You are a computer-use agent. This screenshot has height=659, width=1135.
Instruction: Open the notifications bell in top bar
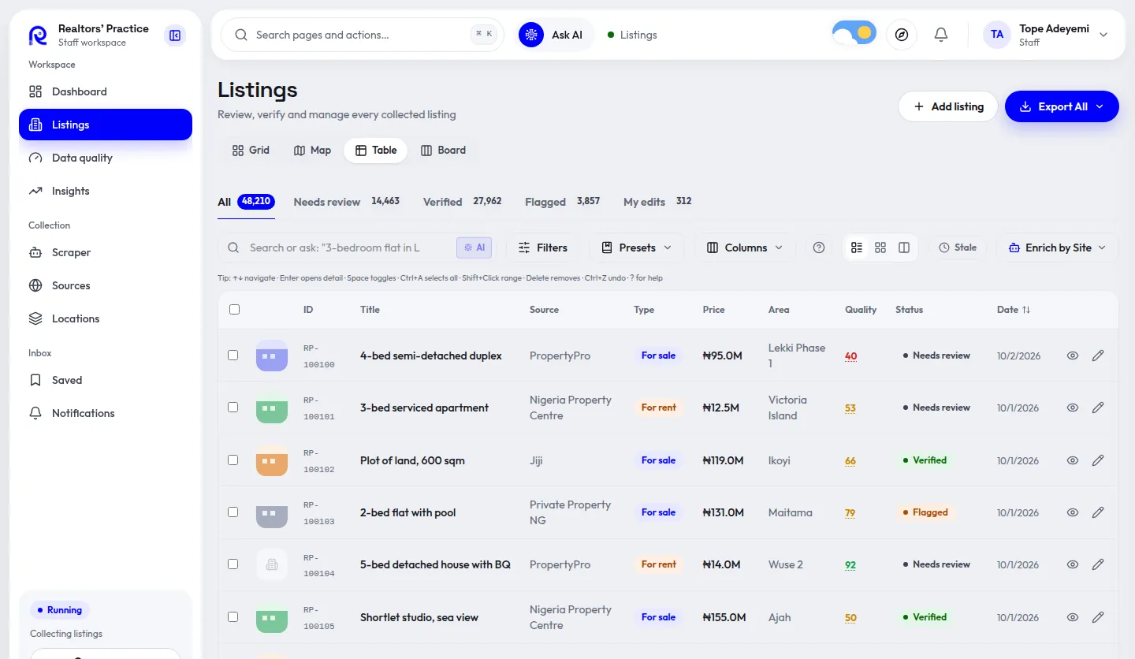point(941,35)
